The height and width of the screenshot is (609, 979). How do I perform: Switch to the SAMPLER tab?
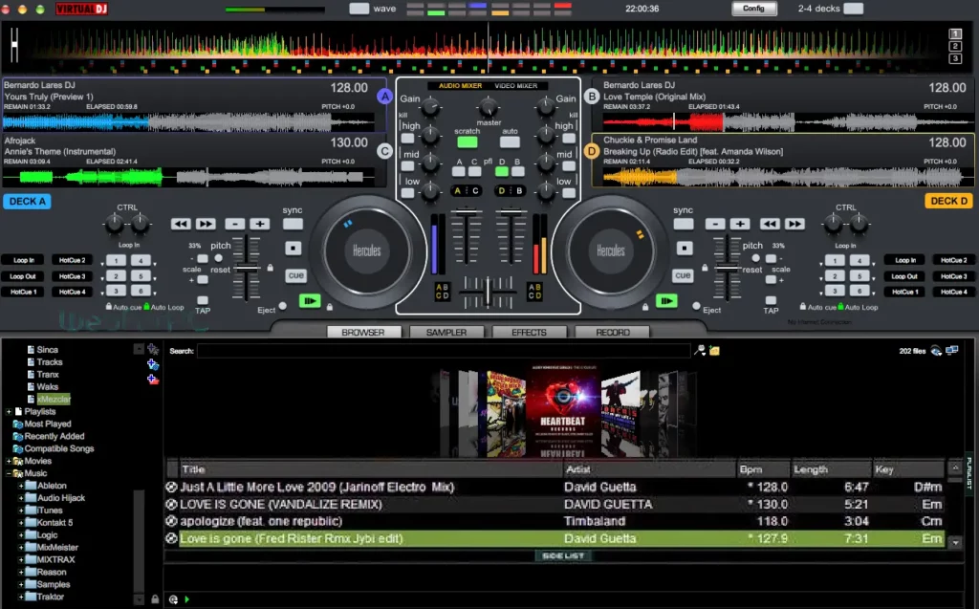(x=446, y=332)
